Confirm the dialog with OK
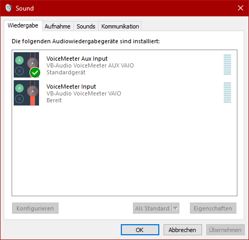Viewport: 249px width, 240px height. [x=140, y=230]
